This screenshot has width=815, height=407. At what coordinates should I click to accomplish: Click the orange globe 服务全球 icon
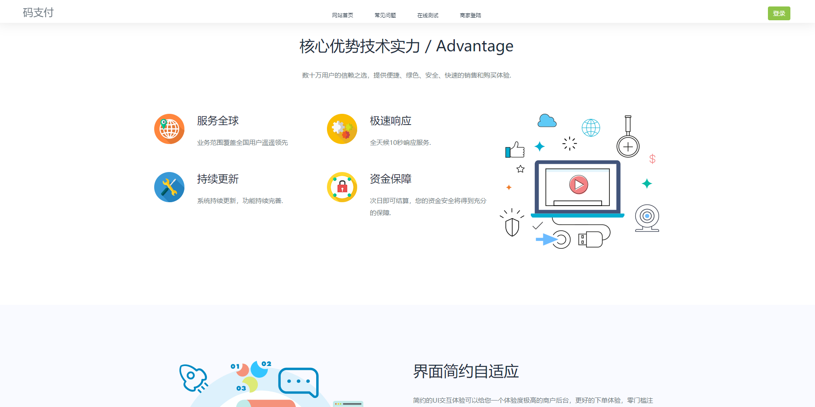pyautogui.click(x=169, y=129)
